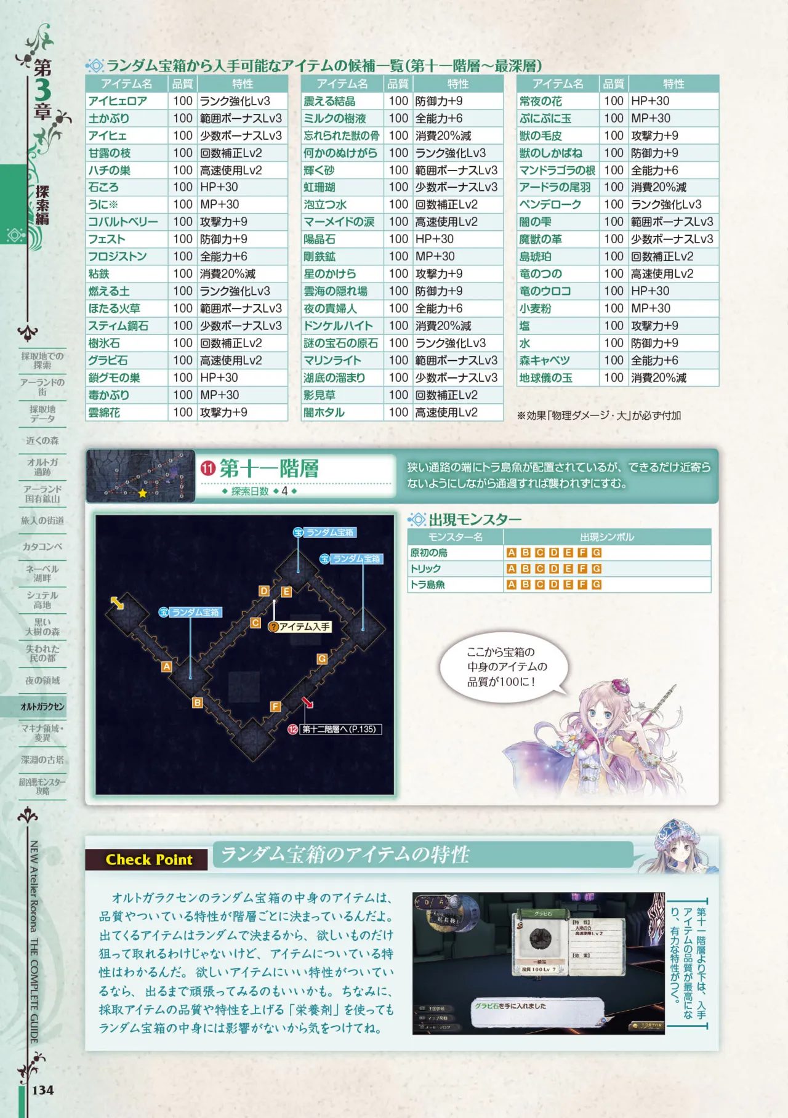Screen dimensions: 788x1118
Task: Click the 第十一階層 floor heading
Action: pyautogui.click(x=269, y=469)
